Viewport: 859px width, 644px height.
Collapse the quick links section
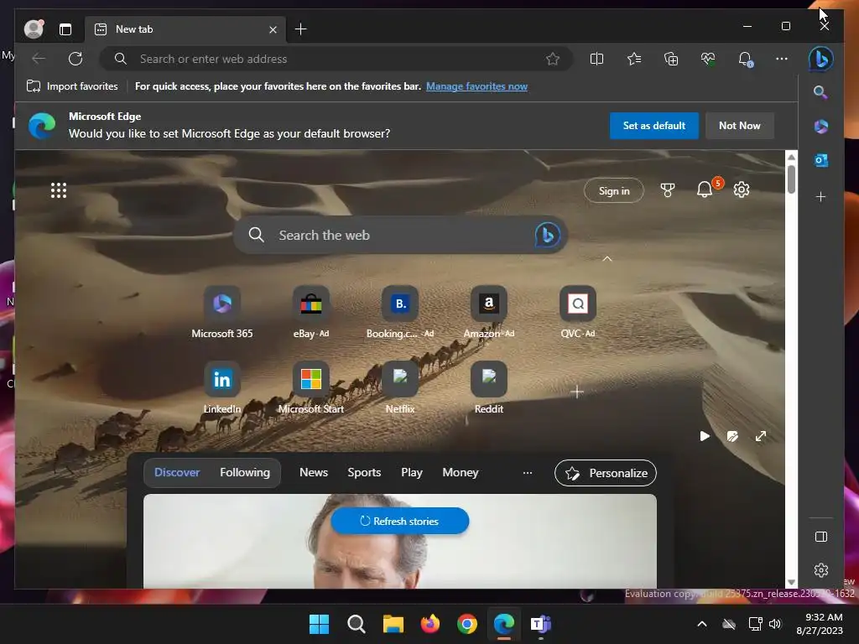[x=607, y=258]
